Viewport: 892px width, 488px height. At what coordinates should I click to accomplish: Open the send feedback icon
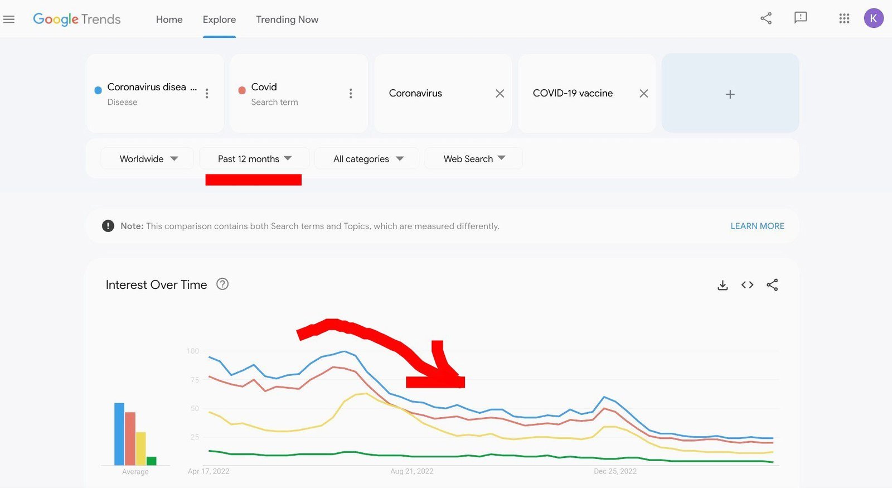pyautogui.click(x=801, y=18)
